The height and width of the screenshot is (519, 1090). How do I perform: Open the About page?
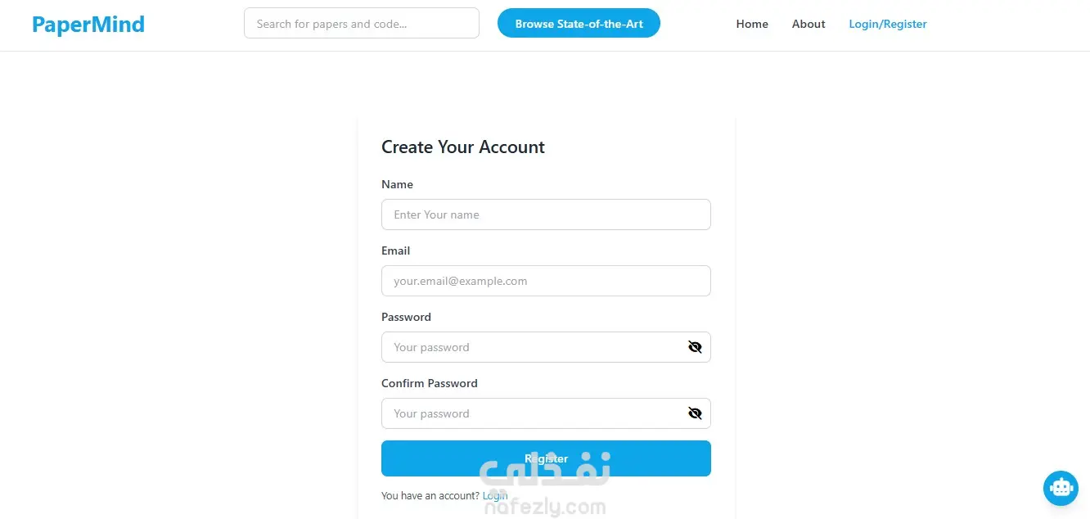(808, 24)
